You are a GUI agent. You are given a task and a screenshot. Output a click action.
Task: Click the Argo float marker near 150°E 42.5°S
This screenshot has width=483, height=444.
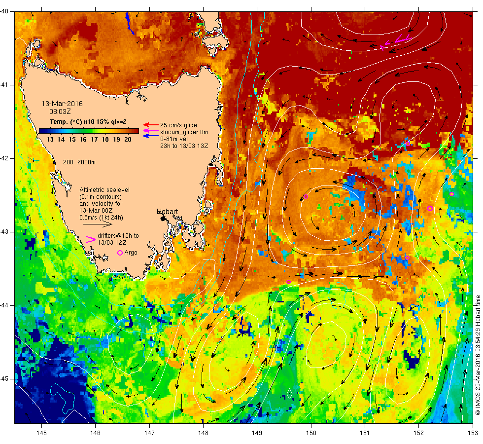306,197
